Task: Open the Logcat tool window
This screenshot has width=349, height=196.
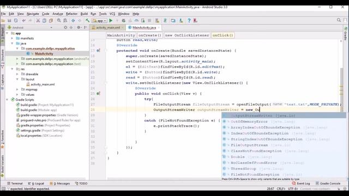Action: point(36,183)
